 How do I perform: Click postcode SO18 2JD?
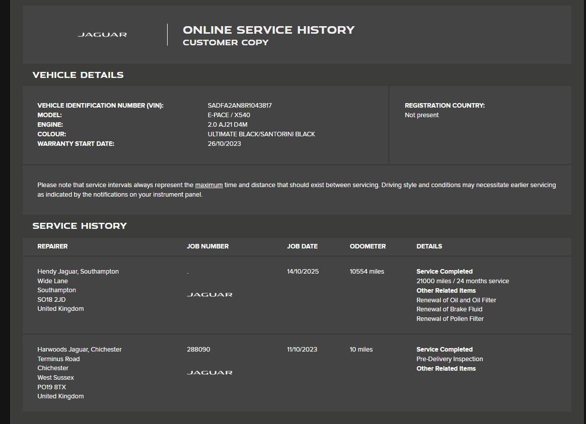(x=51, y=299)
